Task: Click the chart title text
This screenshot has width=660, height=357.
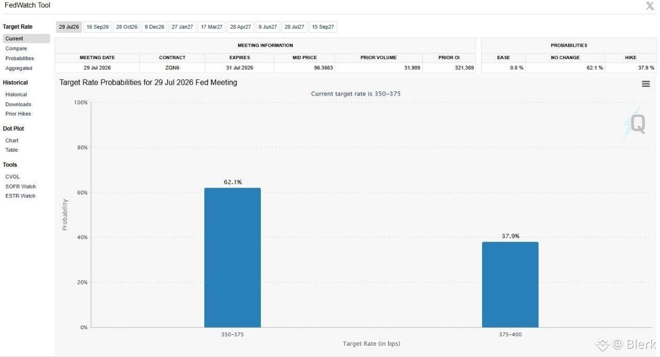Action: 148,82
